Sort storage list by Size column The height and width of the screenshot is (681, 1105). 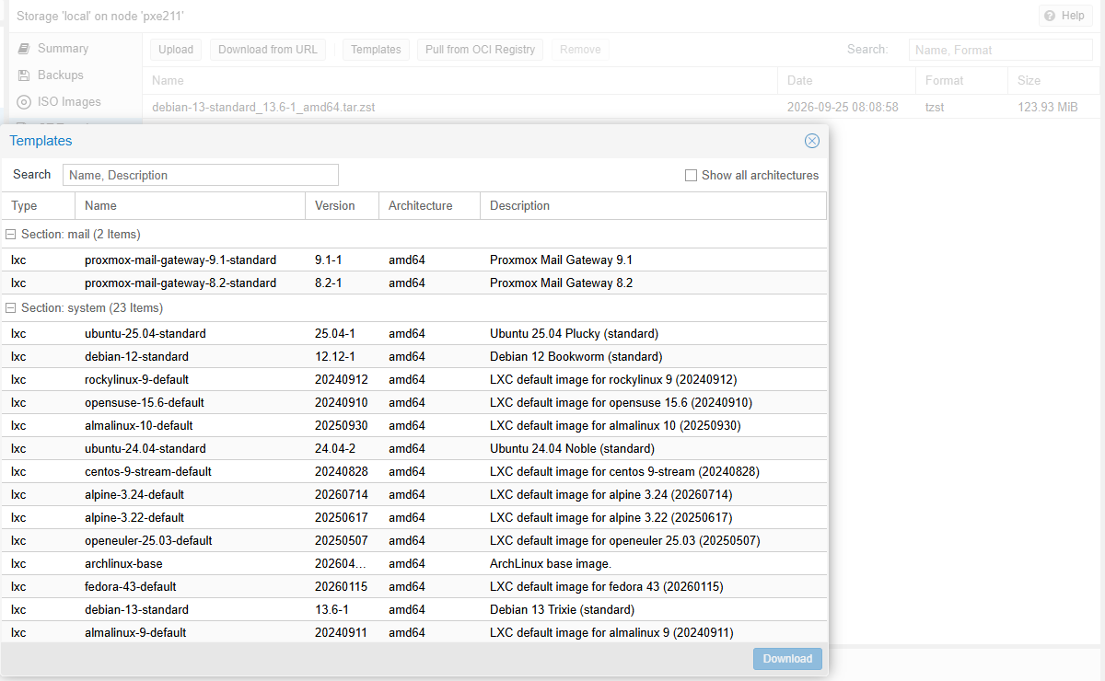1054,81
